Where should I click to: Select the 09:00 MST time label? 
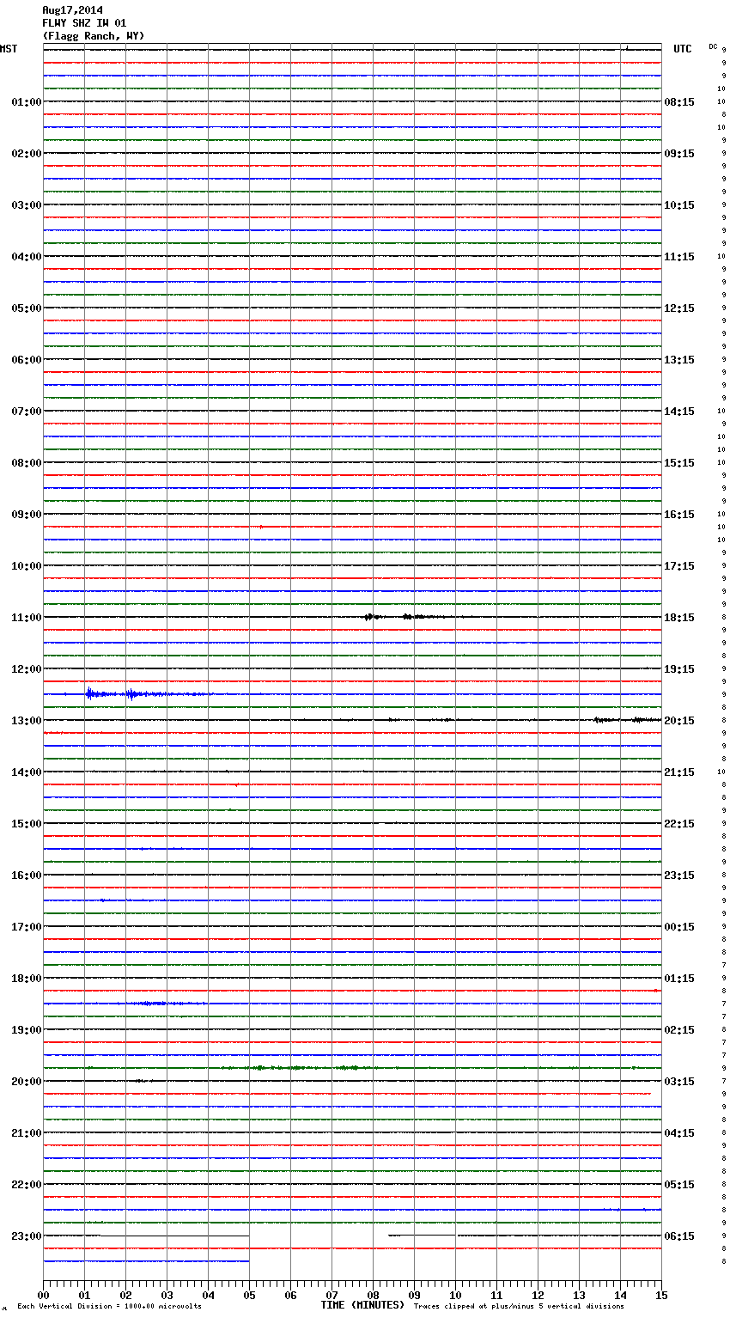click(27, 515)
